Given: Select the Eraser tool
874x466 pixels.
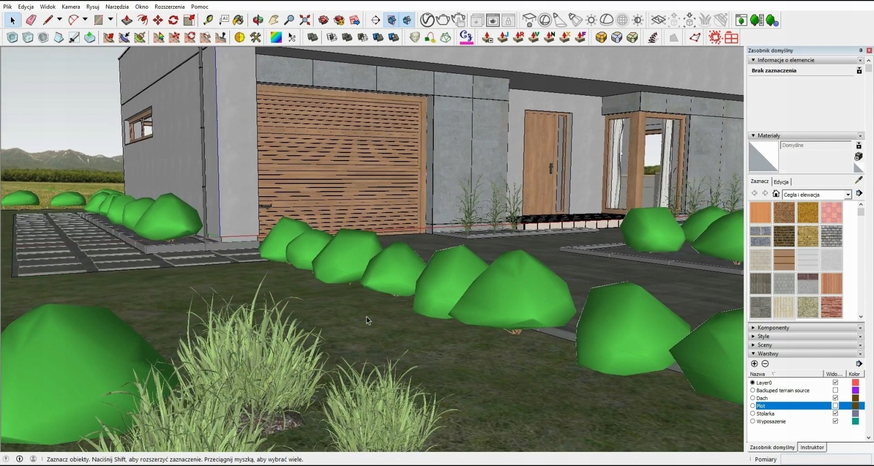Looking at the screenshot, I should (x=31, y=20).
